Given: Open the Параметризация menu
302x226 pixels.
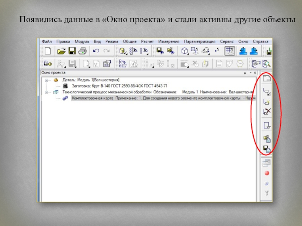Looking at the screenshot, I should pos(200,41).
